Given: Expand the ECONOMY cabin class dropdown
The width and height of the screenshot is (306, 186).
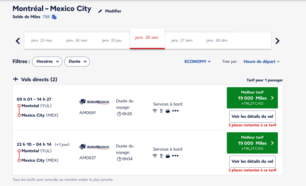Looking at the screenshot, I should tap(197, 62).
